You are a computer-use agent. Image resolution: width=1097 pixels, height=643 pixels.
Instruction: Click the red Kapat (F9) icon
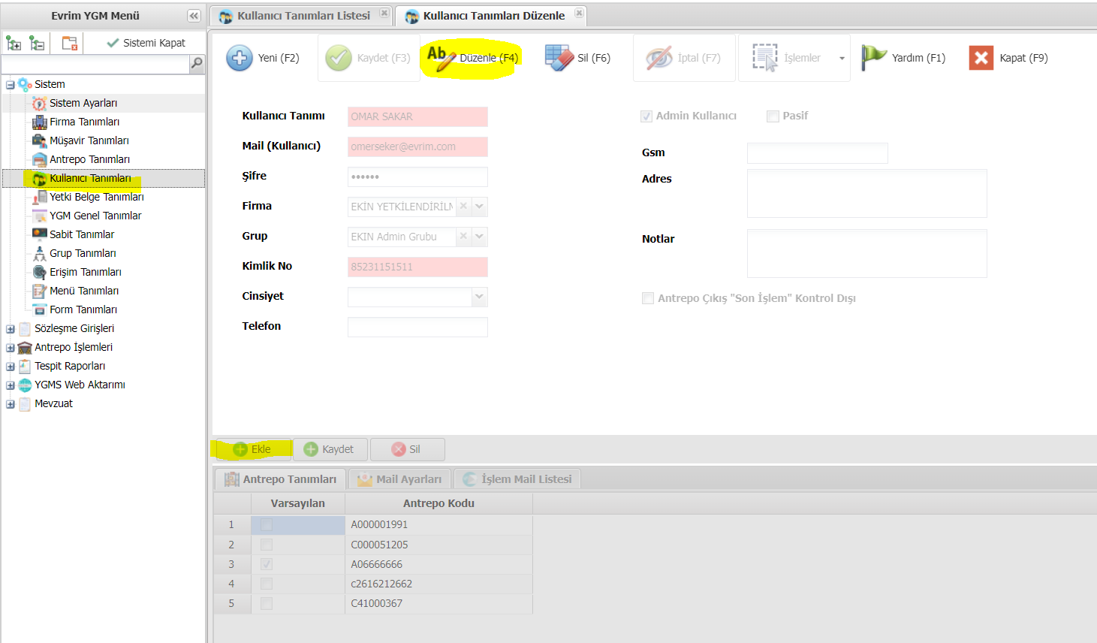coord(981,58)
